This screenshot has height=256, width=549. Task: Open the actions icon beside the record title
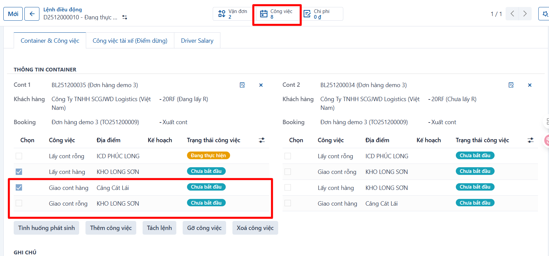coord(125,17)
